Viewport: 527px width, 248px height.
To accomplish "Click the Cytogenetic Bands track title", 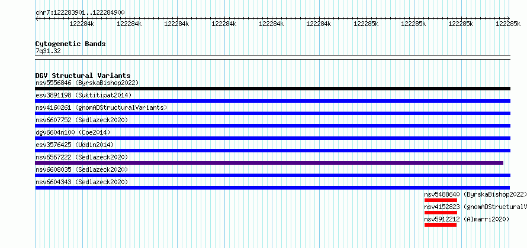I will [70, 44].
